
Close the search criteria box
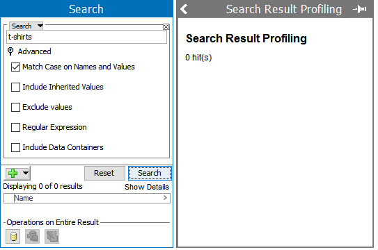click(166, 26)
